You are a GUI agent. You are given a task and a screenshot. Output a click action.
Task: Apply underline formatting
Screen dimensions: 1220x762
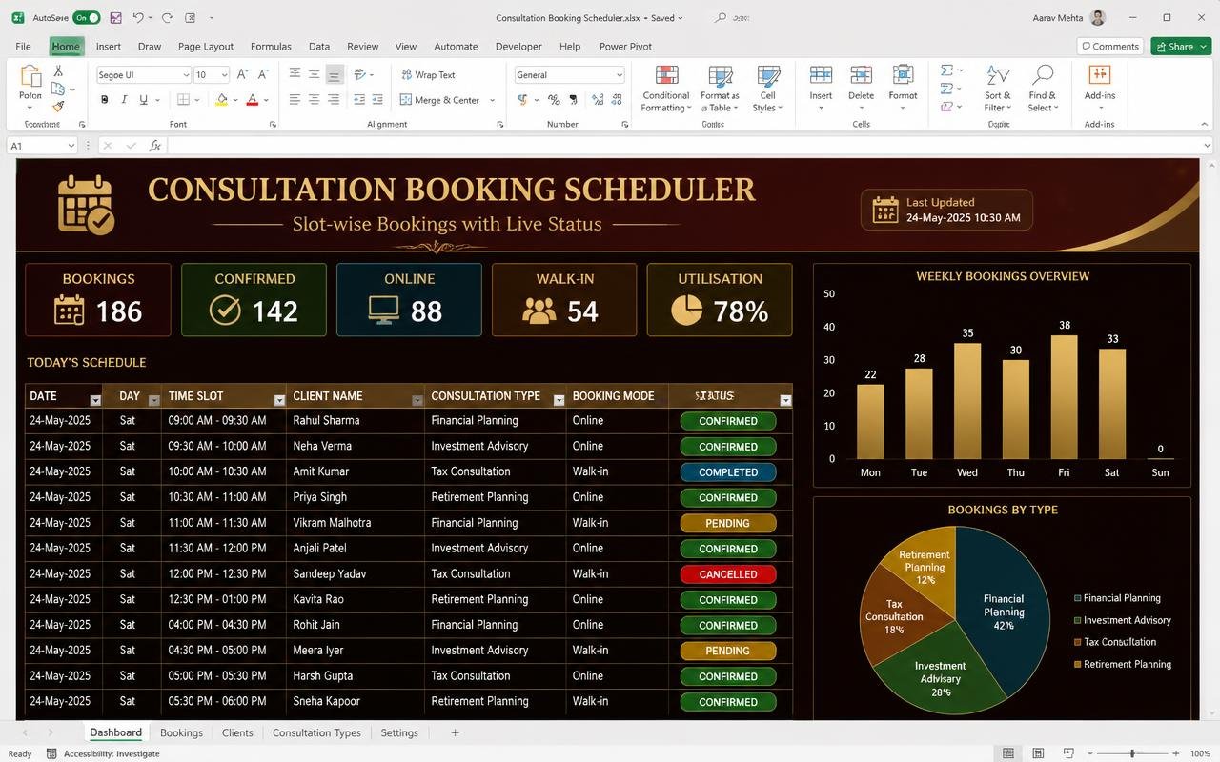coord(144,100)
